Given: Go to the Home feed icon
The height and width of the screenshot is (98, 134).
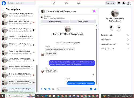Looking at the screenshot, I should pyautogui.click(x=54, y=3).
